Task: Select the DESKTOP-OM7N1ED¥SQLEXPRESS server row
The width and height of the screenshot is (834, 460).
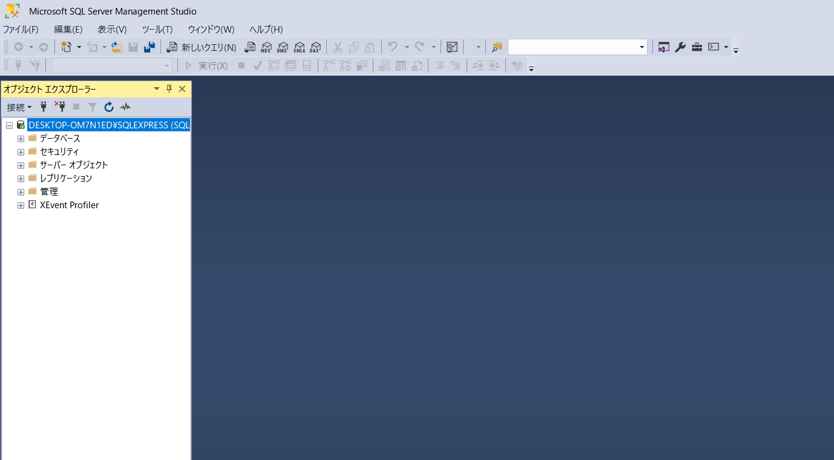Action: click(109, 125)
